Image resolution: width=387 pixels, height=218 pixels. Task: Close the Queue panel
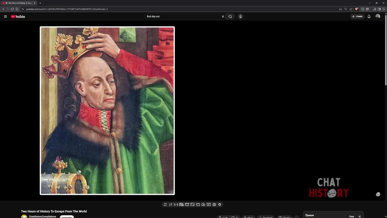(x=359, y=216)
